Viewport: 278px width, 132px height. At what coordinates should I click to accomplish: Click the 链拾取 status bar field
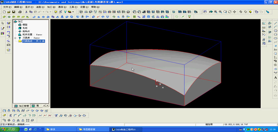pyautogui.click(x=209, y=125)
